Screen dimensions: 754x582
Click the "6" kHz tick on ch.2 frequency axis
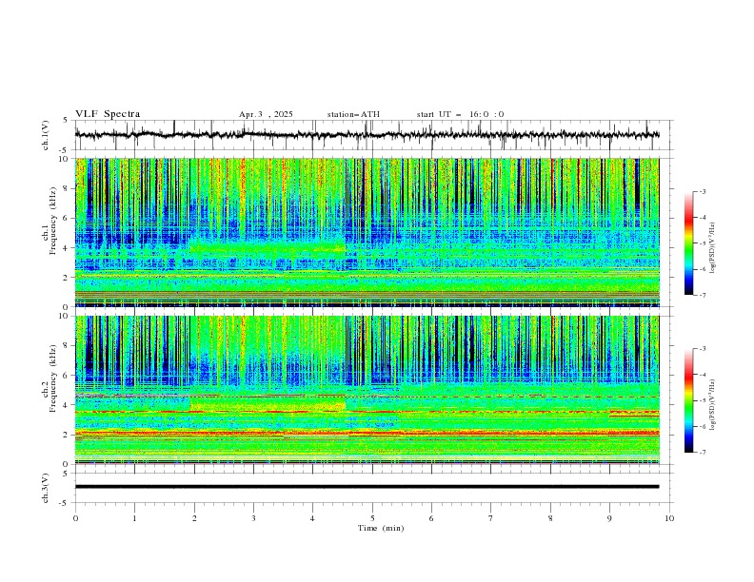tap(67, 376)
